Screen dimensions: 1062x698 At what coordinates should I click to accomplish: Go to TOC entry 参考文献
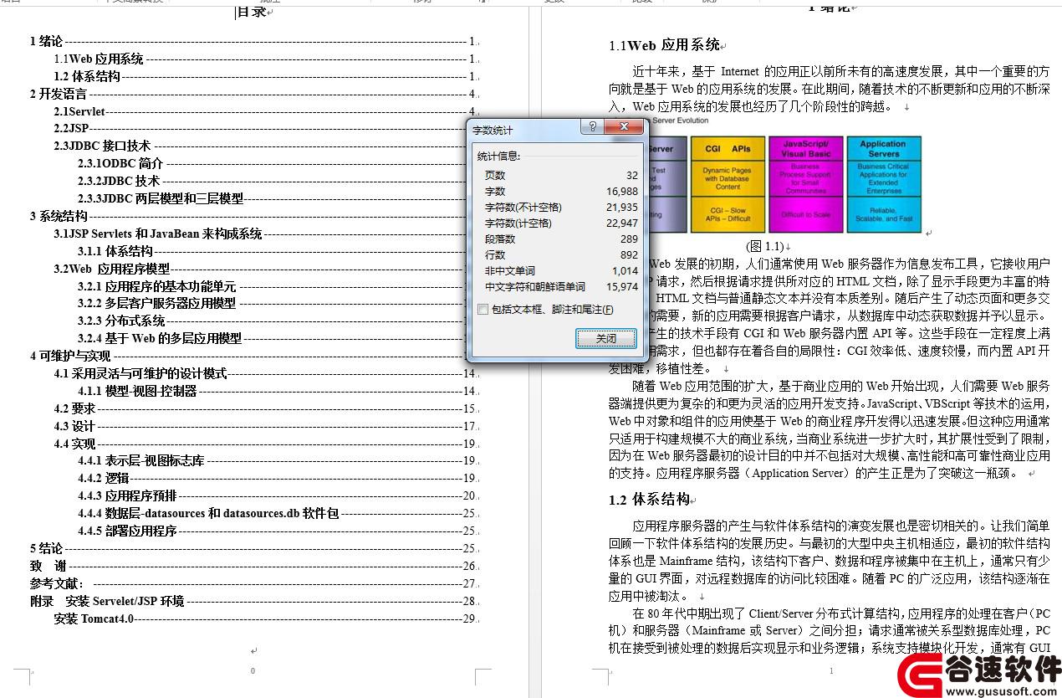click(x=253, y=583)
